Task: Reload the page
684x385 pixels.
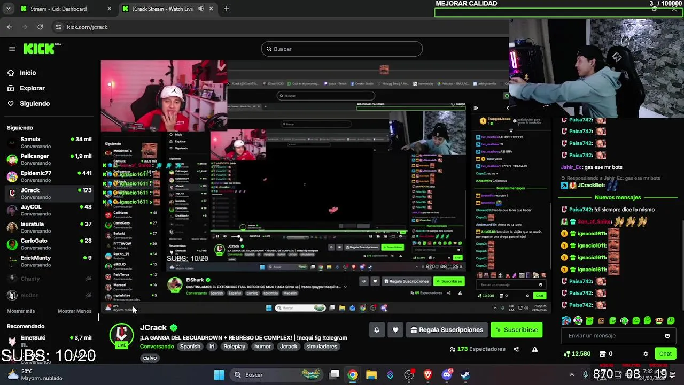Action: 40,27
